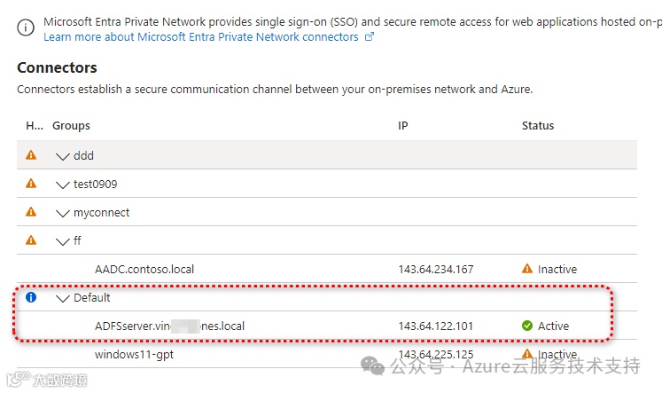Sort by the IP column header

pos(403,125)
